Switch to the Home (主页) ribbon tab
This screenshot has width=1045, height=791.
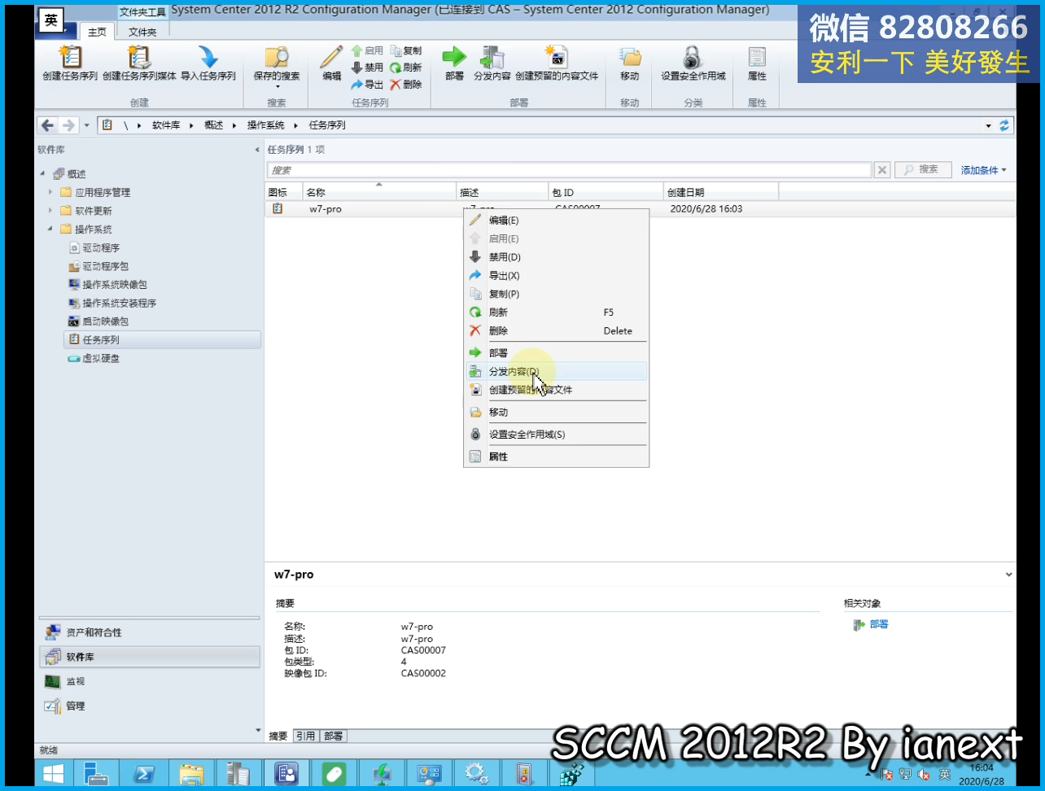pyautogui.click(x=97, y=32)
